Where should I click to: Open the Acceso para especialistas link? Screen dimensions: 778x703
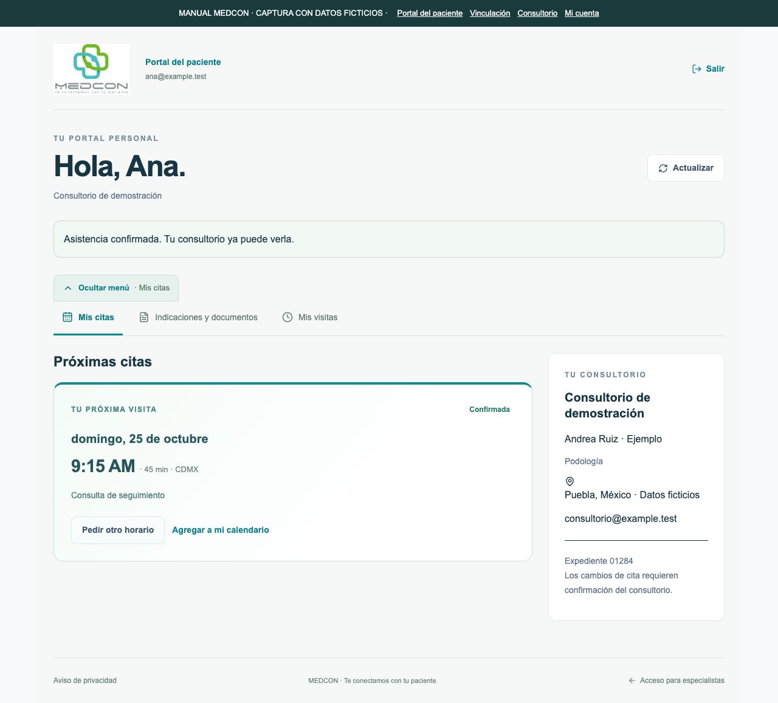(676, 681)
